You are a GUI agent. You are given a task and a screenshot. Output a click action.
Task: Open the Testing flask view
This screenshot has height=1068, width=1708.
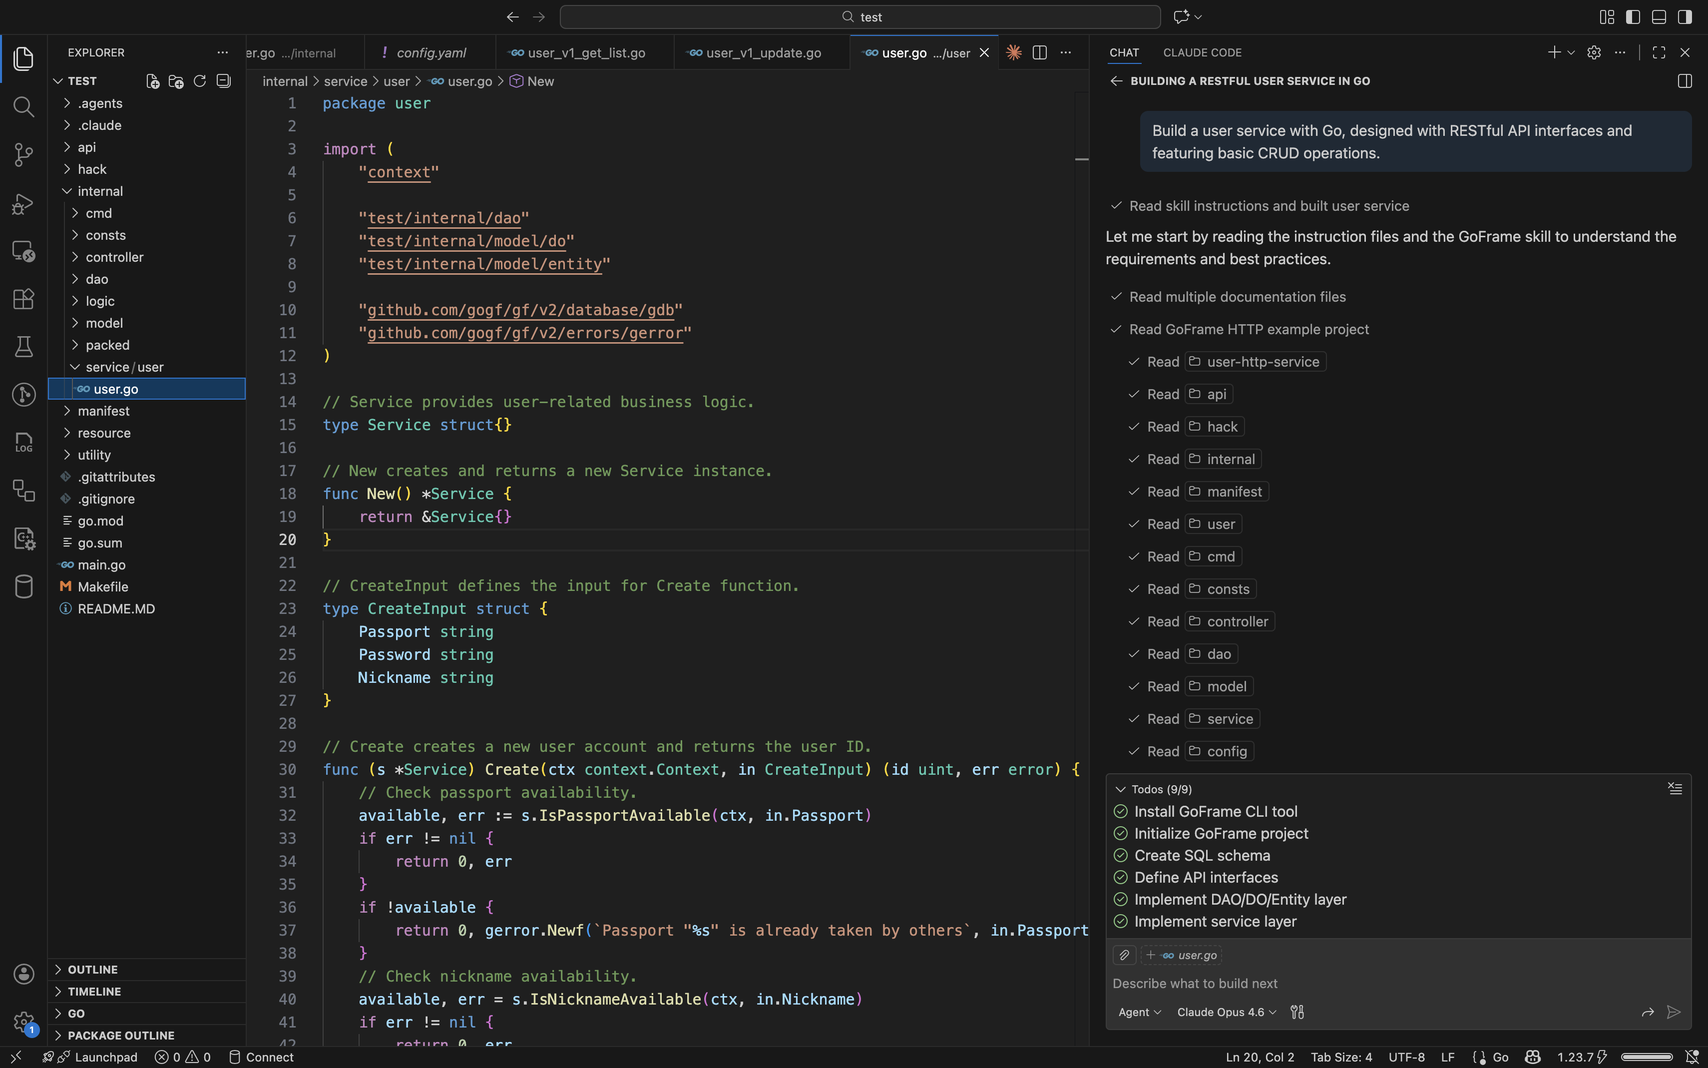tap(23, 347)
